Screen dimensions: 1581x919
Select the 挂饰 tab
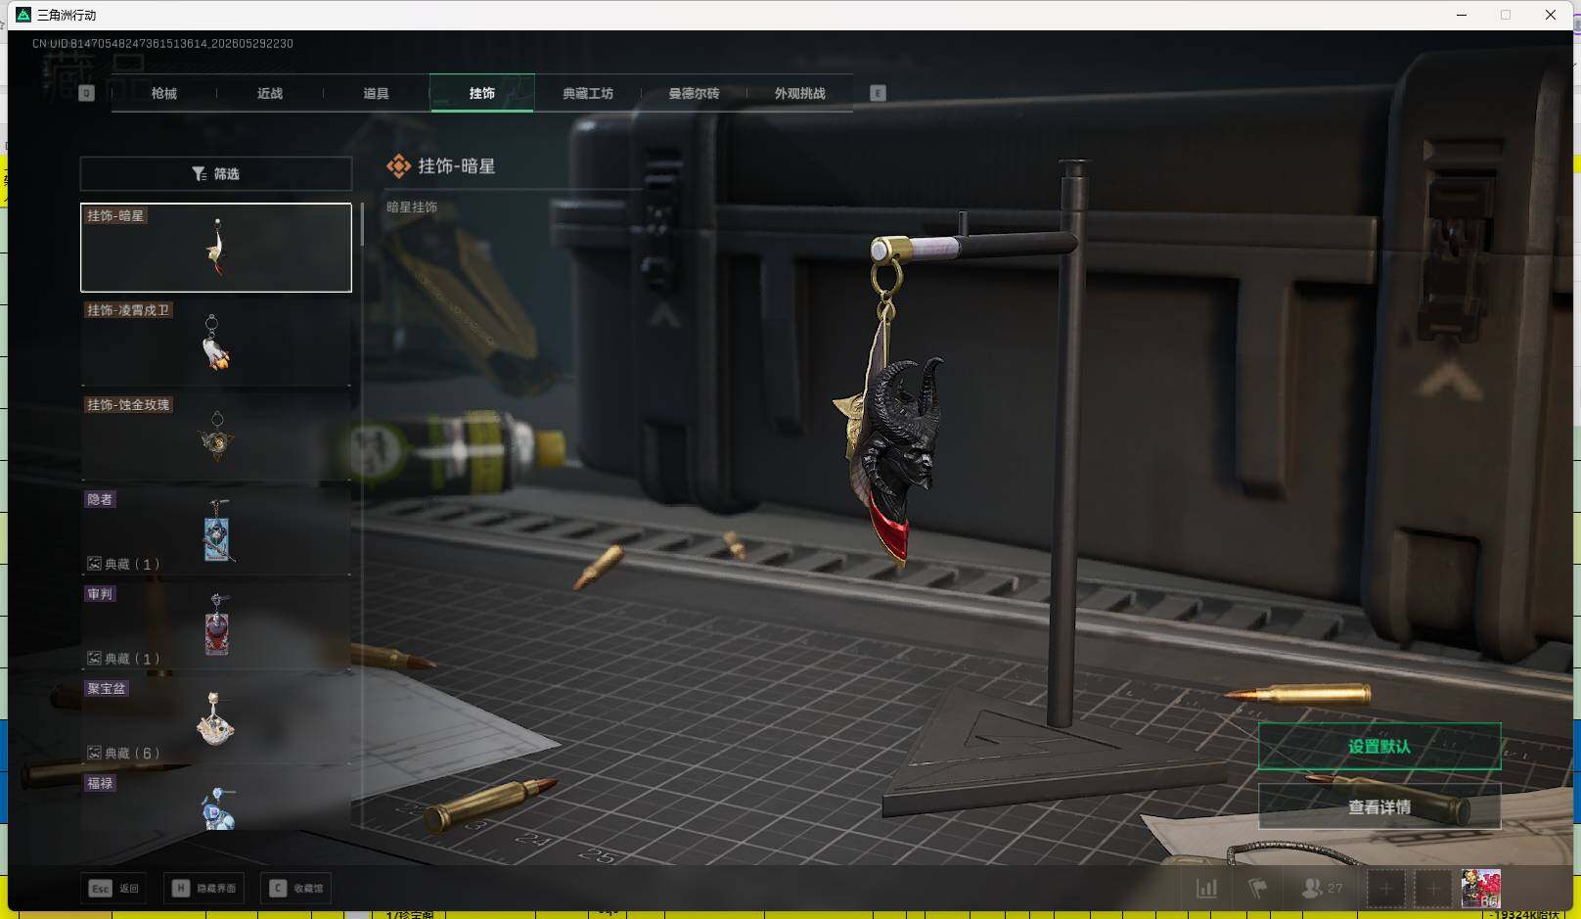pos(482,93)
